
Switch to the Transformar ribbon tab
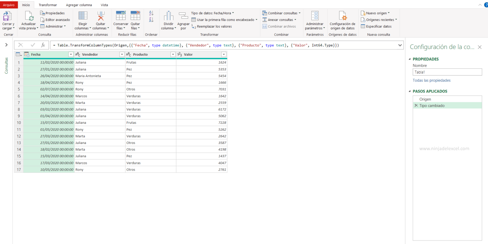pos(48,5)
